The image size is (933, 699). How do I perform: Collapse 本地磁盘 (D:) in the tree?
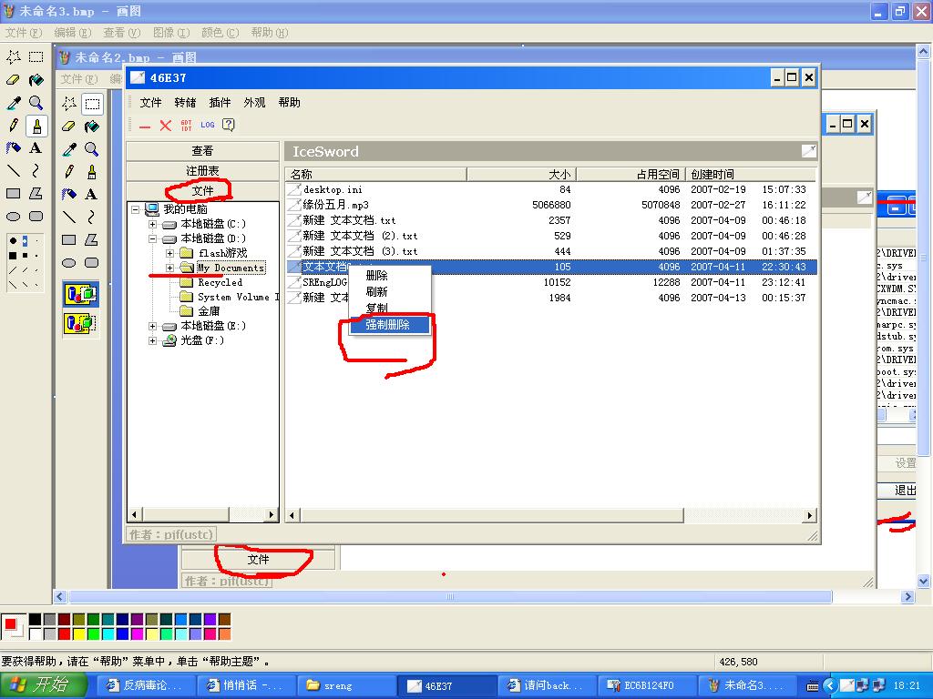153,239
